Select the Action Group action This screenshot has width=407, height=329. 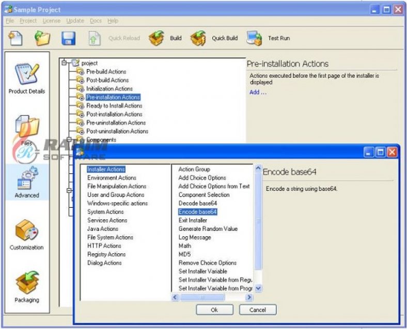click(x=194, y=169)
